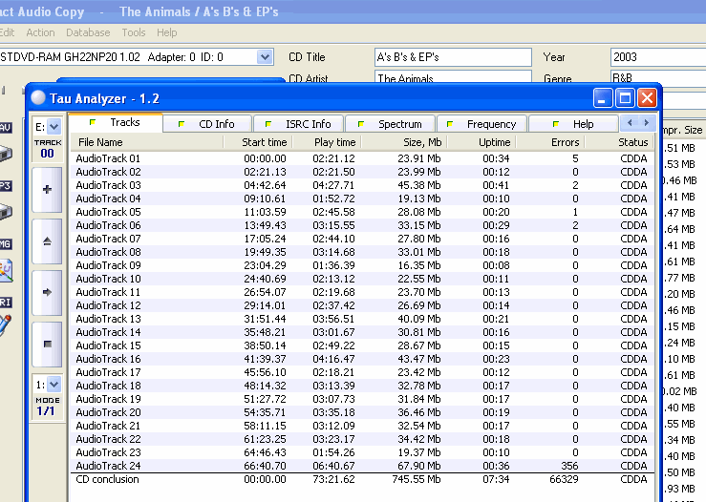Minimize the Tau Analyzer window

(603, 97)
